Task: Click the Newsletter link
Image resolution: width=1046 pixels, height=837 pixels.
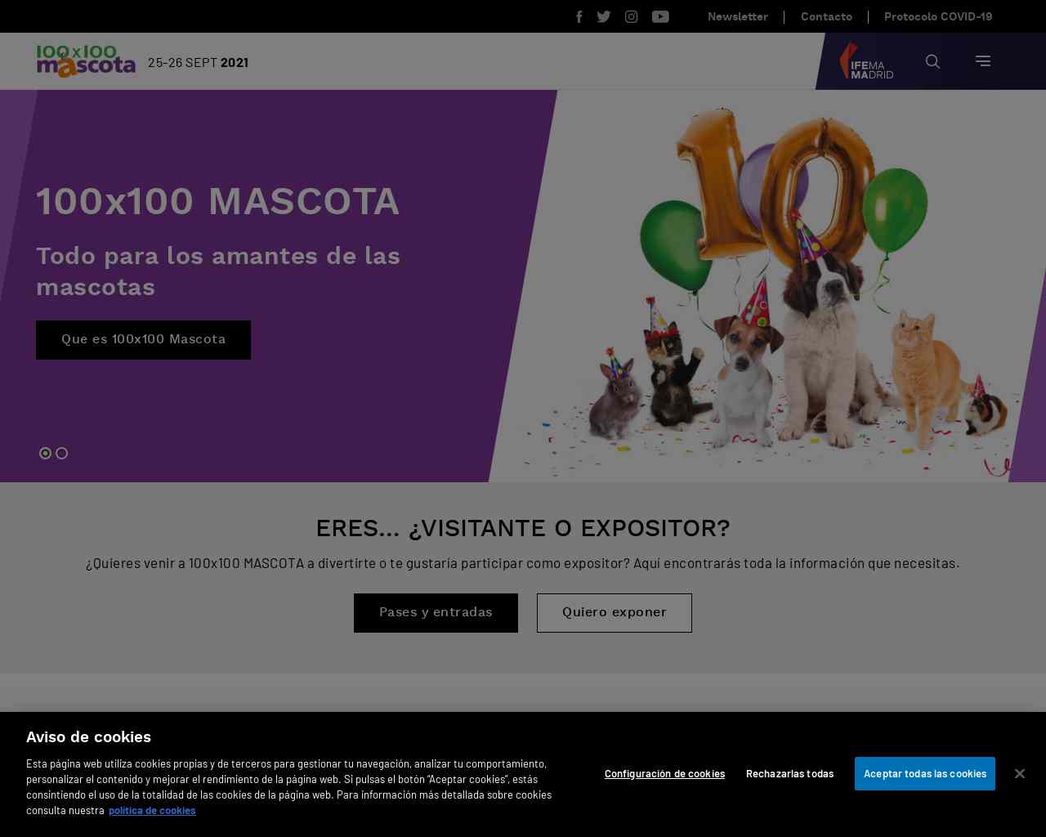Action: pyautogui.click(x=737, y=16)
